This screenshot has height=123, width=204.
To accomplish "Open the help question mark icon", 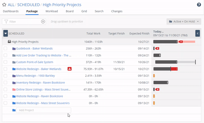I will 199,5.
